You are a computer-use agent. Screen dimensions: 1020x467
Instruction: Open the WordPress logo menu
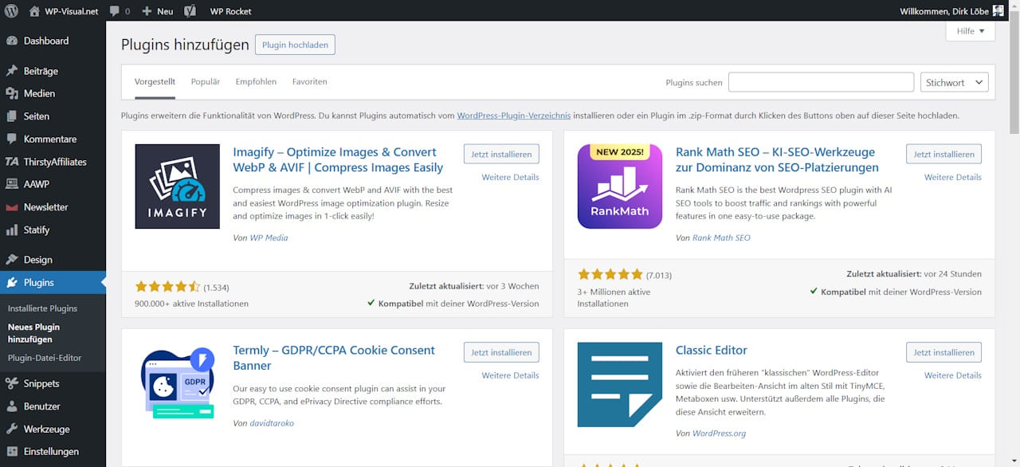[11, 11]
